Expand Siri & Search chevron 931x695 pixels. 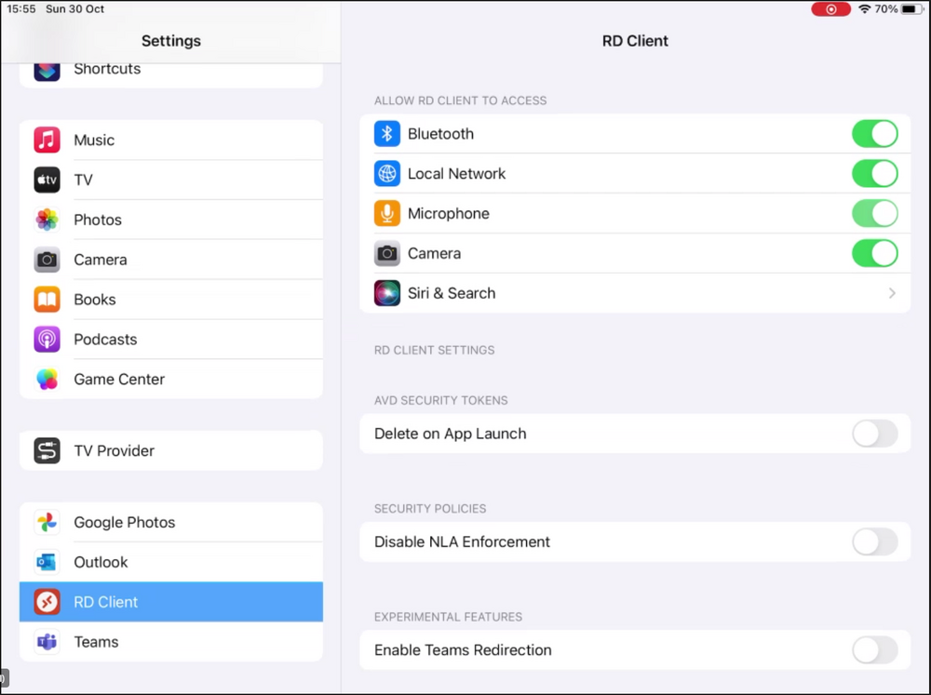(892, 293)
